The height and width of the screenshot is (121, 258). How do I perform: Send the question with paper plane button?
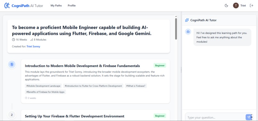pos(249,117)
